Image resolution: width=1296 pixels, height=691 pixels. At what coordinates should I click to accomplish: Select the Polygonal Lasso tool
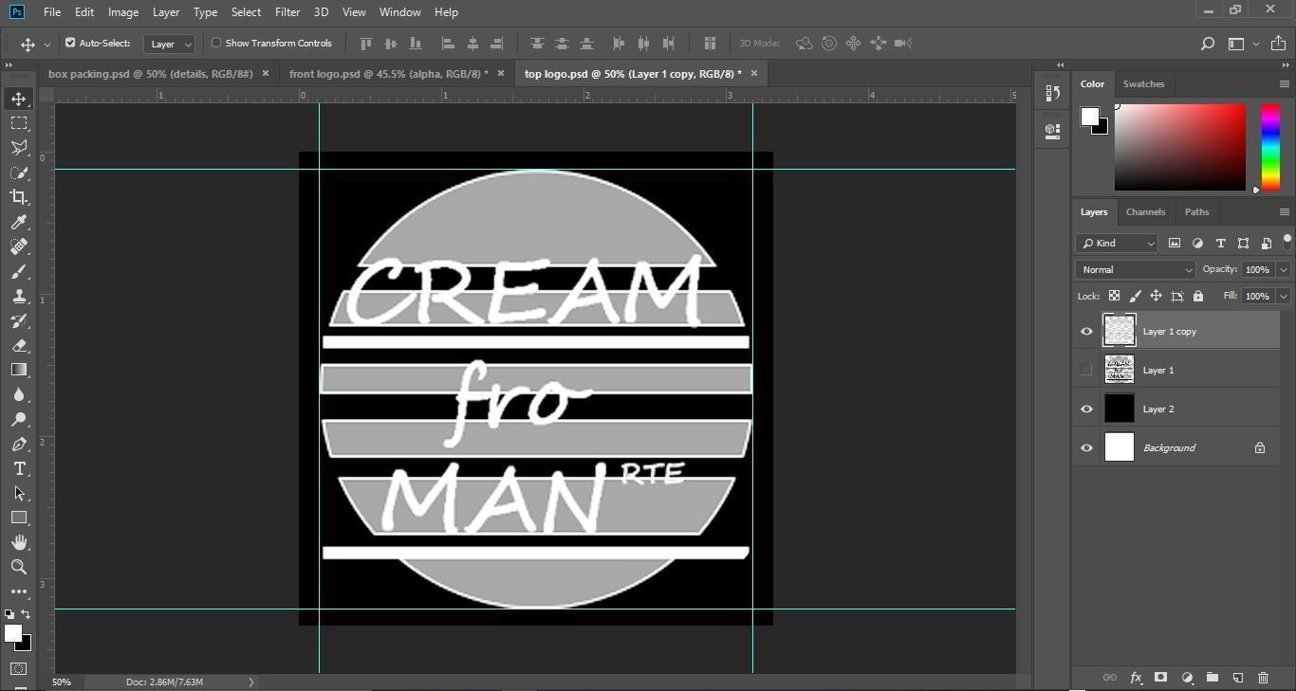click(19, 148)
